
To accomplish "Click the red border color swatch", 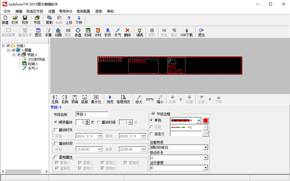I will click(x=205, y=121).
